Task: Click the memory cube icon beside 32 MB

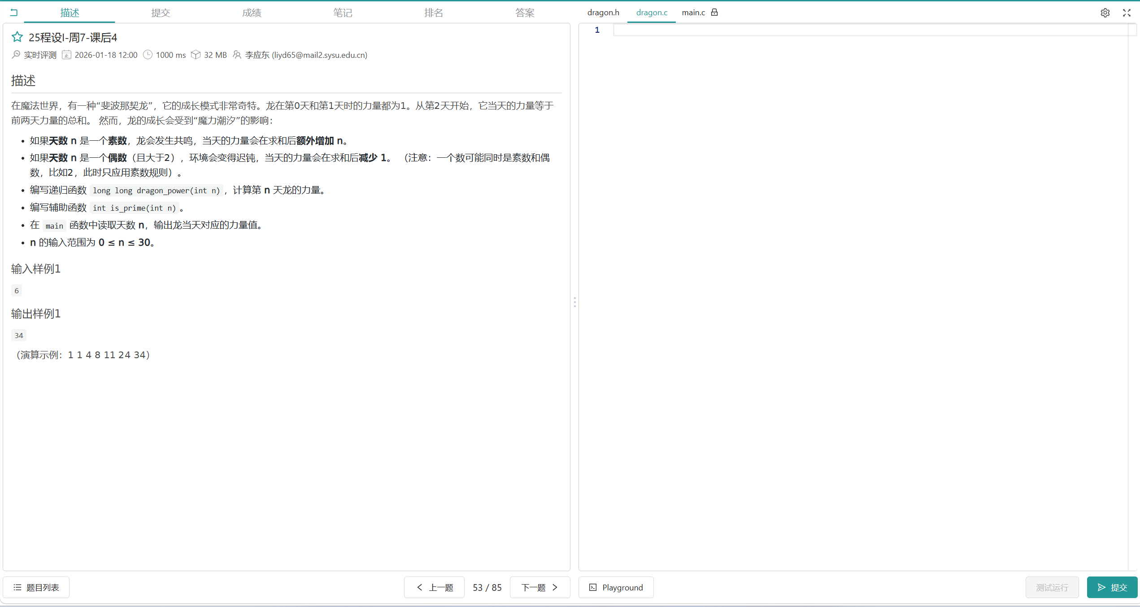Action: pyautogui.click(x=196, y=54)
